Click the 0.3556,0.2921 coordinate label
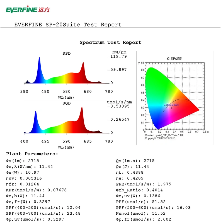 171,105
